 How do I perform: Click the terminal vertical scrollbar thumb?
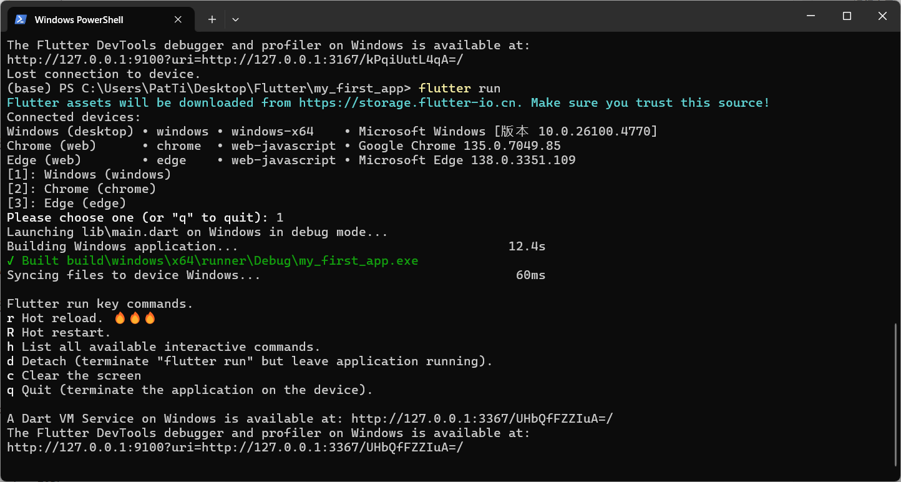(895, 393)
